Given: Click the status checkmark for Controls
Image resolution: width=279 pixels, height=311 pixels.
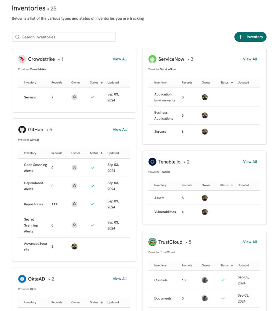Looking at the screenshot, I should tap(223, 280).
